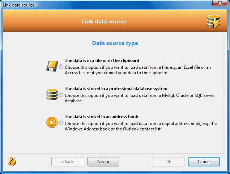The image size is (230, 174).
Task: Click the « Back button
Action: (x=67, y=162)
